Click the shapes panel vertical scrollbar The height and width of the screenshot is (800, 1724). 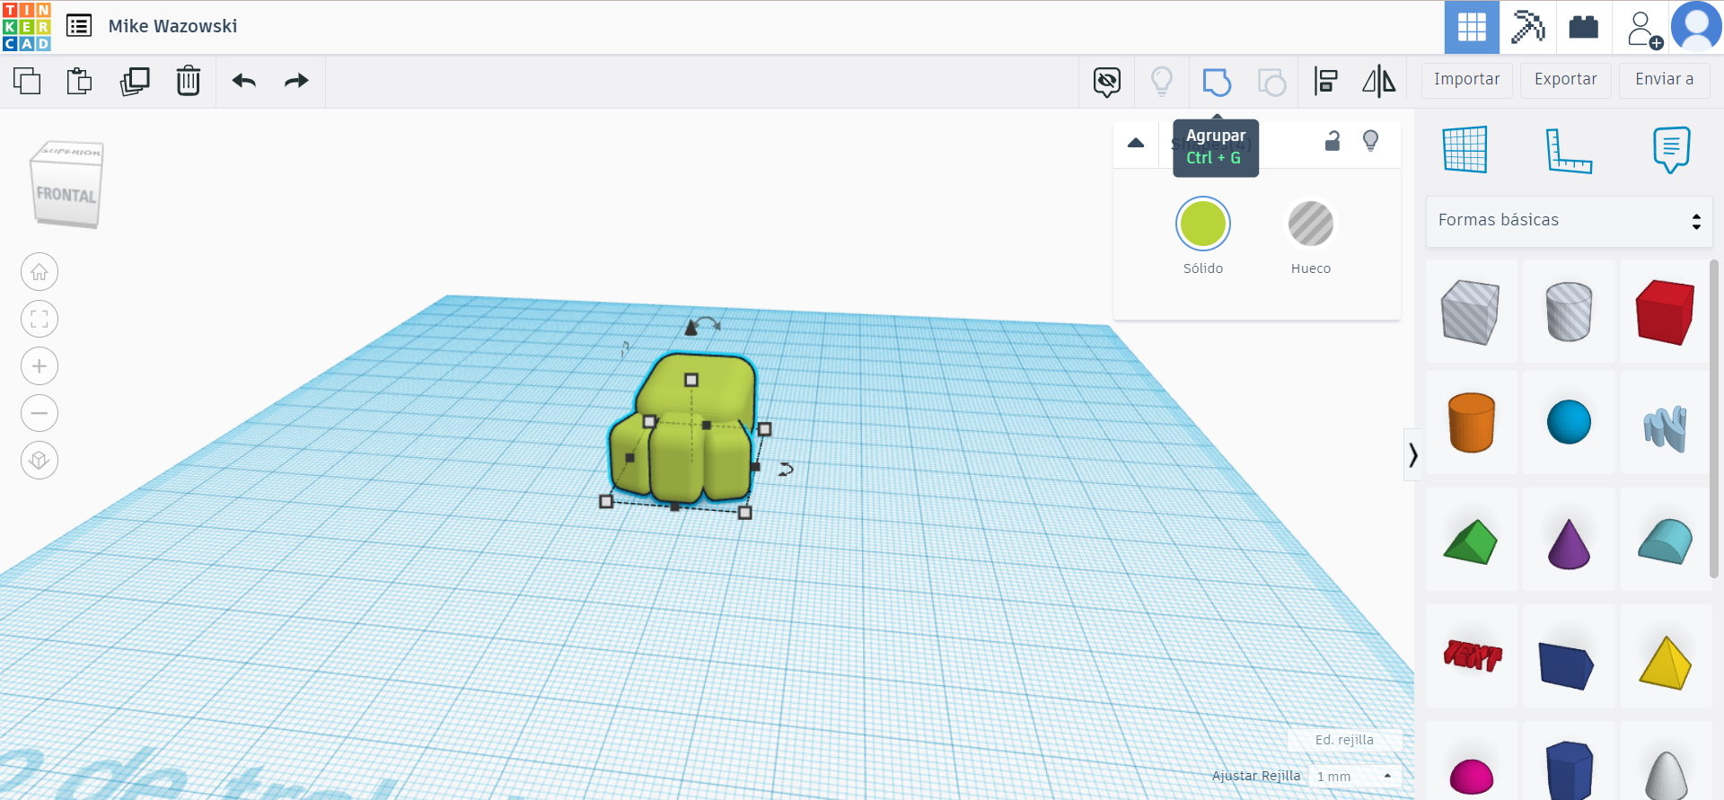tap(1713, 419)
